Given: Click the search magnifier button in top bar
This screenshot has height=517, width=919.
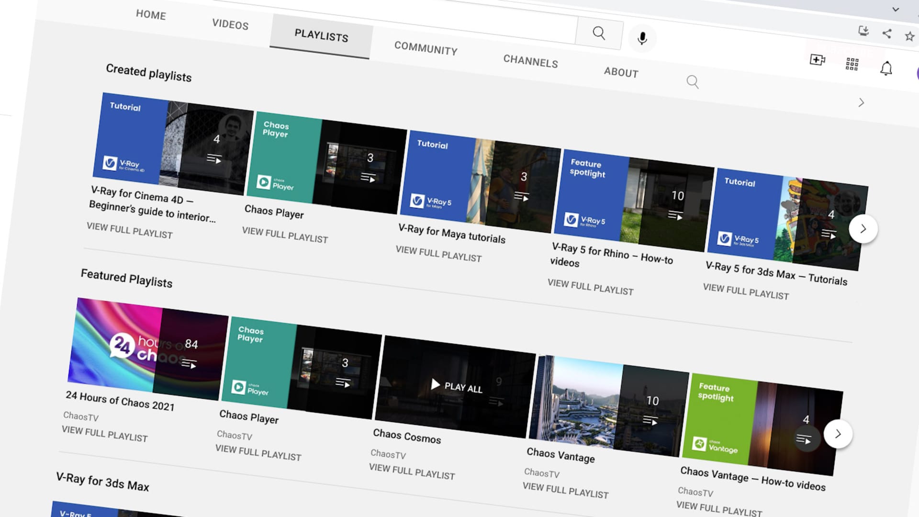Looking at the screenshot, I should 599,33.
